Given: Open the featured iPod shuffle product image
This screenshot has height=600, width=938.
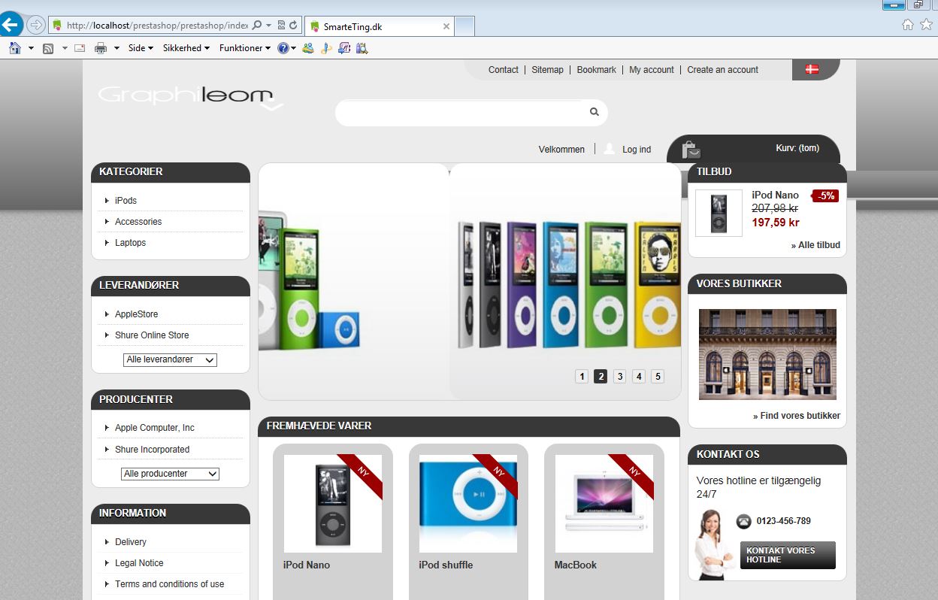Looking at the screenshot, I should point(468,504).
